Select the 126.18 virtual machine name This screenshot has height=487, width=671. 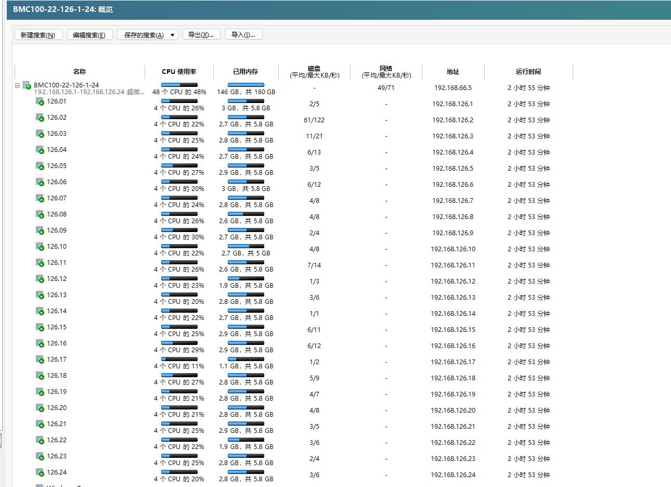pyautogui.click(x=57, y=376)
